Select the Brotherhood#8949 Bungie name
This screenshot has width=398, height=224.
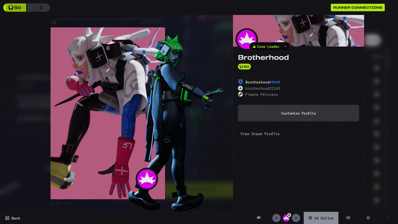tap(263, 82)
